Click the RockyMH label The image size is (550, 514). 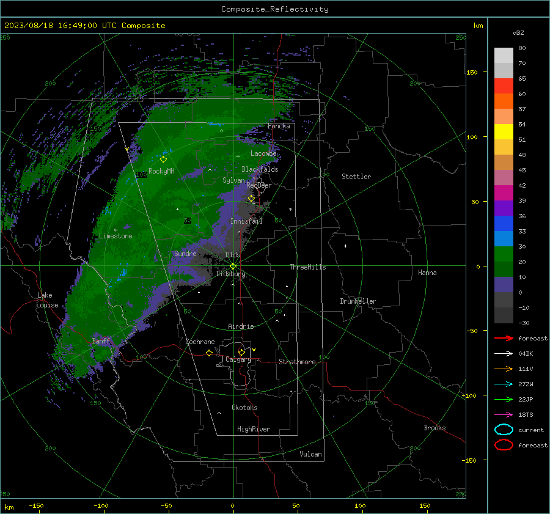(161, 171)
